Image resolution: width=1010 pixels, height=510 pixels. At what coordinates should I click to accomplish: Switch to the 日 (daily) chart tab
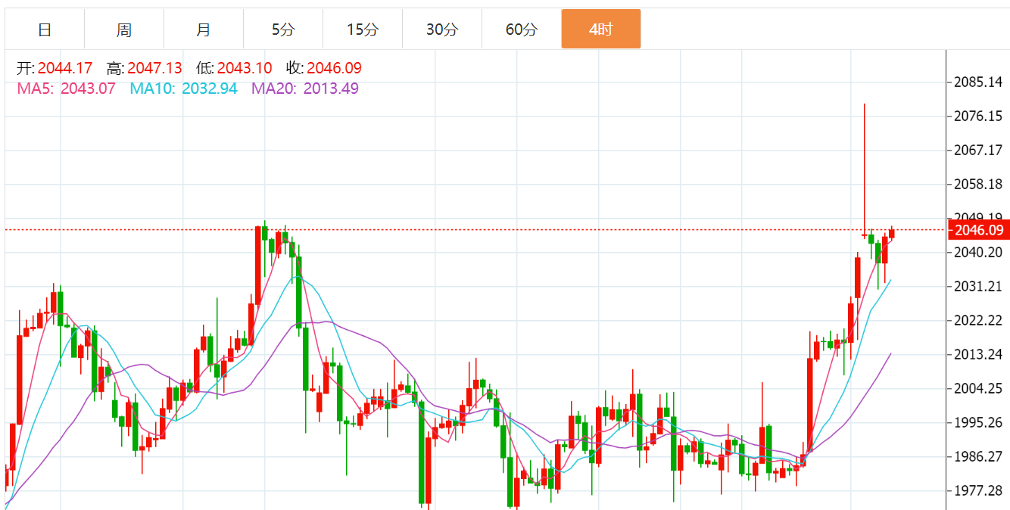pos(45,30)
